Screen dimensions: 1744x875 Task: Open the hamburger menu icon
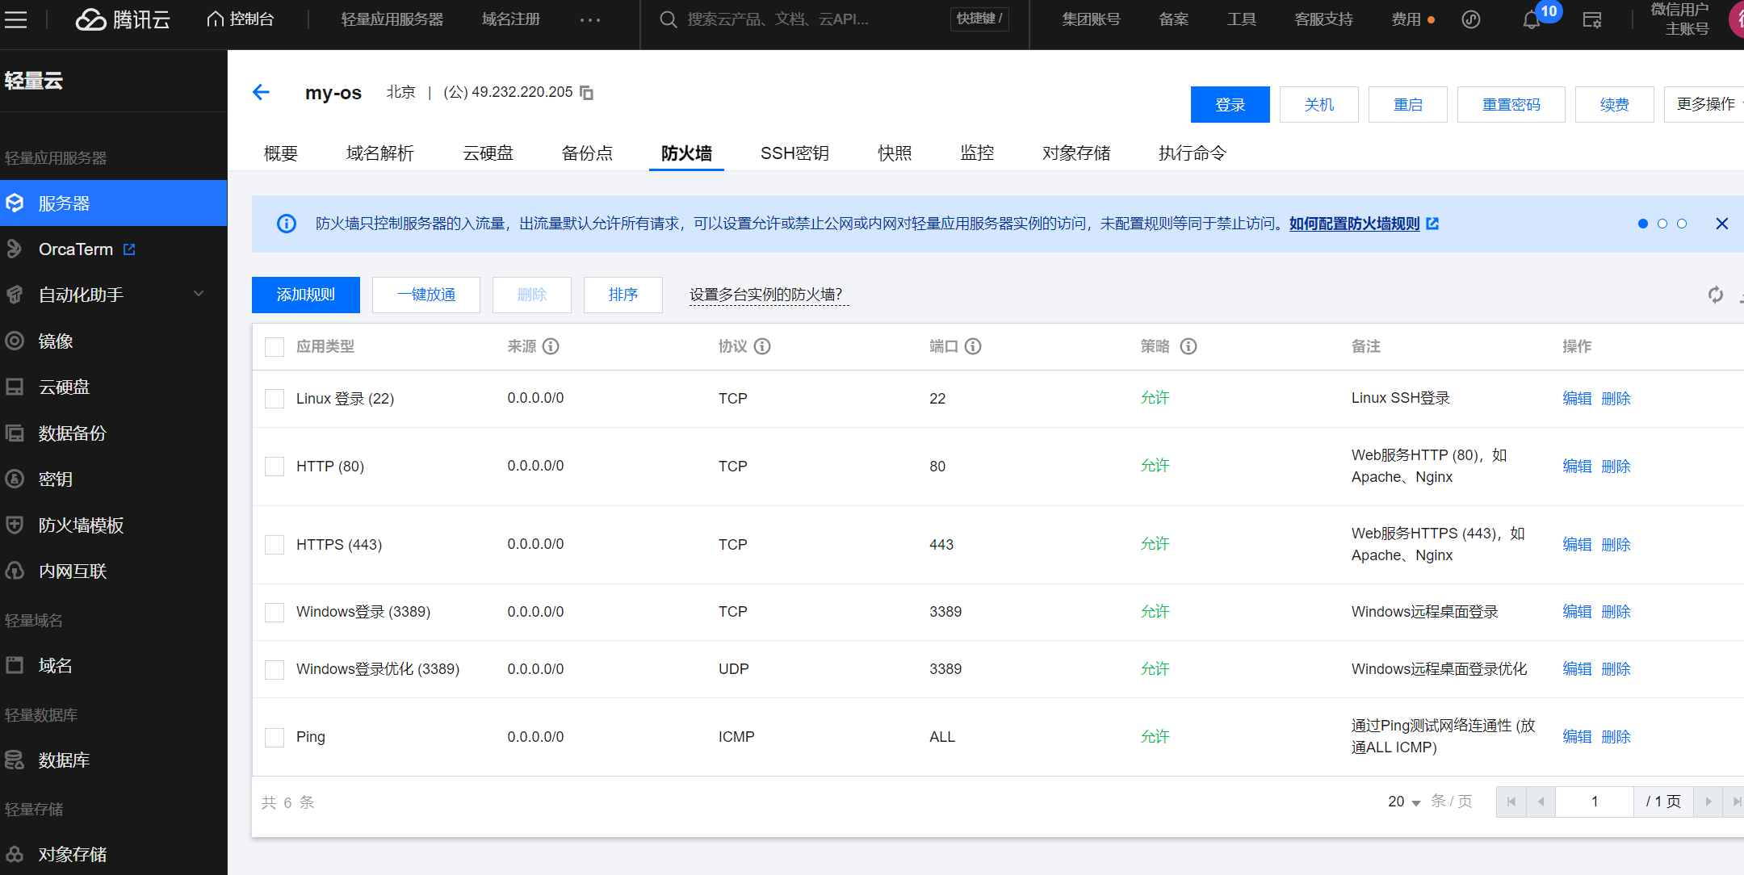click(x=15, y=19)
